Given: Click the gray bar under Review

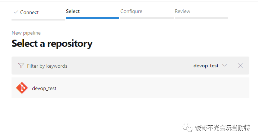Looking at the screenshot, I should pos(201,18).
